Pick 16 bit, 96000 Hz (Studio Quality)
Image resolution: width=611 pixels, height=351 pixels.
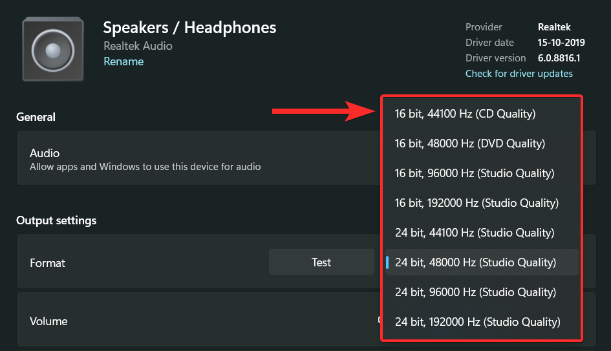(474, 173)
